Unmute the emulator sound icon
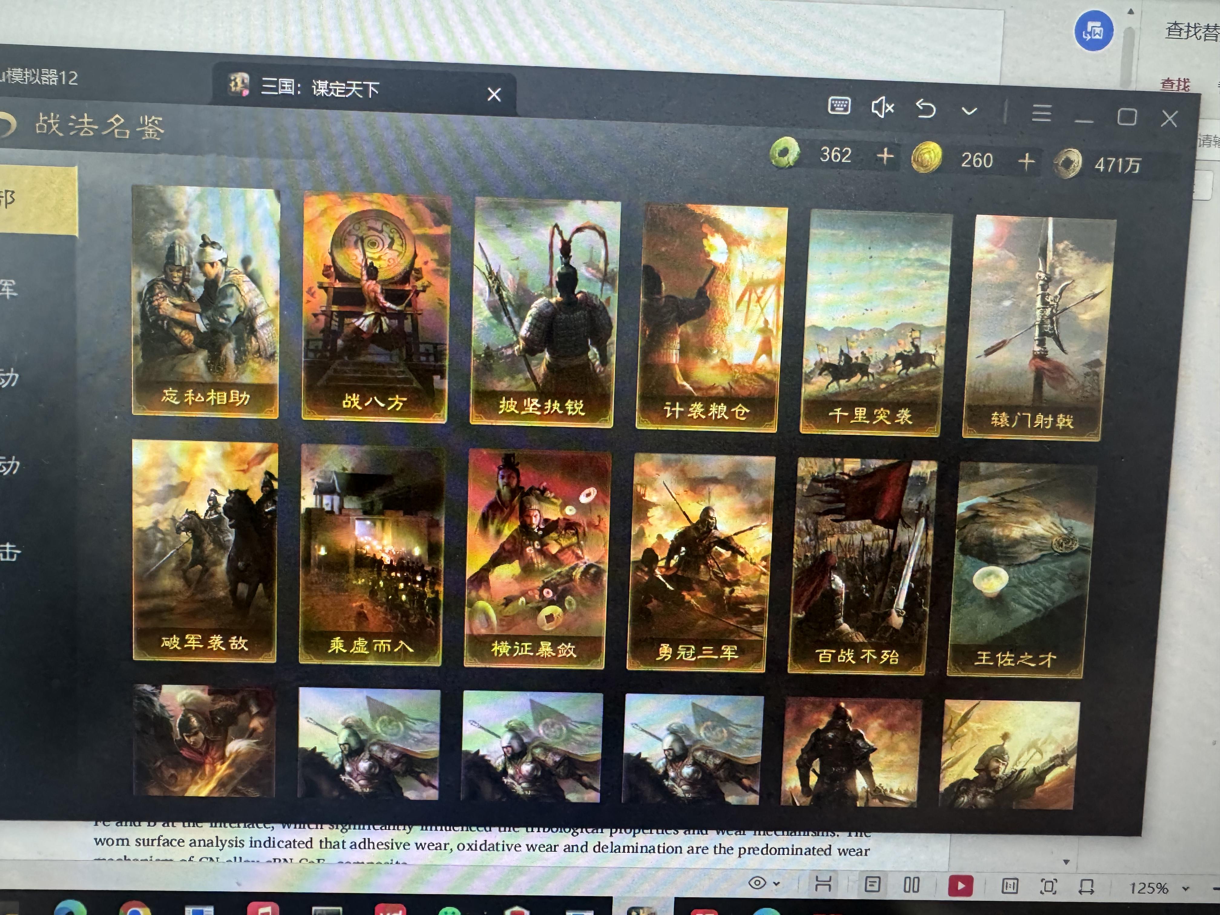This screenshot has width=1220, height=915. point(882,107)
